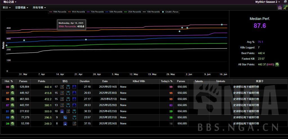Open the 地心之战 zone dropdown

click(x=10, y=2)
